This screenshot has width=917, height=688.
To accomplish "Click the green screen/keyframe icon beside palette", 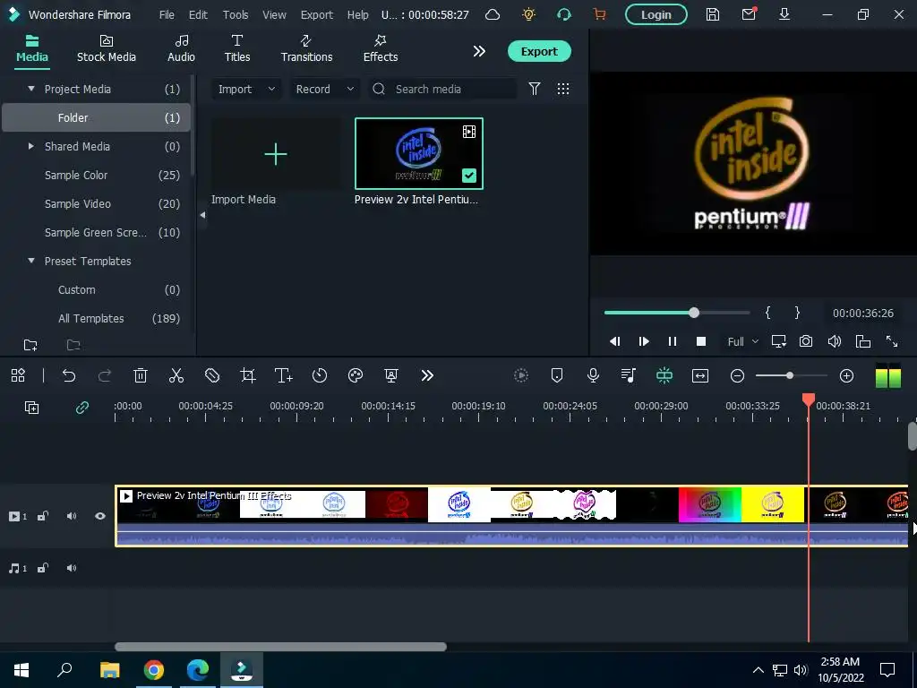I will 391,375.
